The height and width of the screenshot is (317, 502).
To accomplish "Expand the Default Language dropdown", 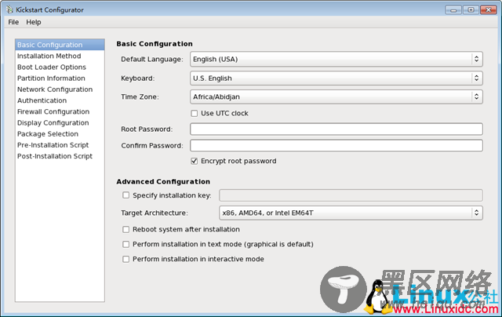I will [336, 59].
